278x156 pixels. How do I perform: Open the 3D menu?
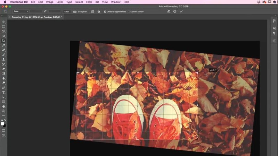coord(97,2)
